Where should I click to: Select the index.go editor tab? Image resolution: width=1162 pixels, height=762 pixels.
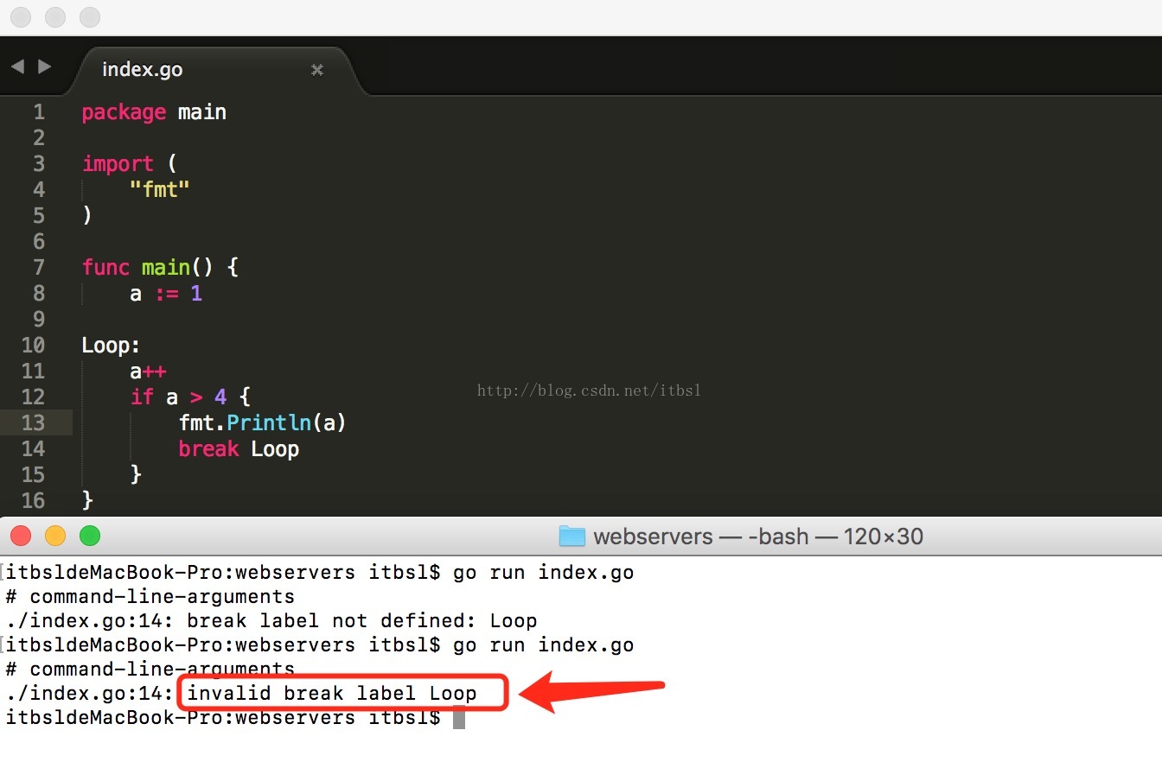[x=143, y=70]
